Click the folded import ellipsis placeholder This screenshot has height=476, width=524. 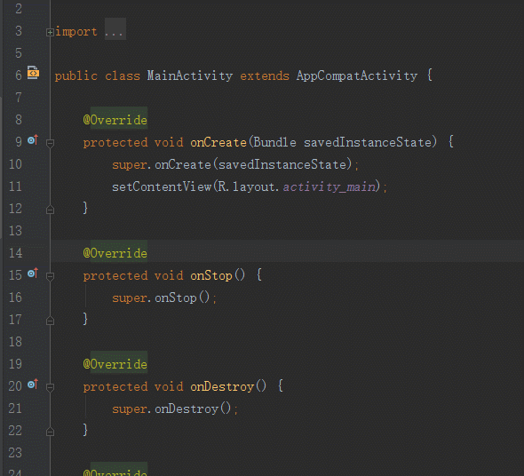click(115, 29)
